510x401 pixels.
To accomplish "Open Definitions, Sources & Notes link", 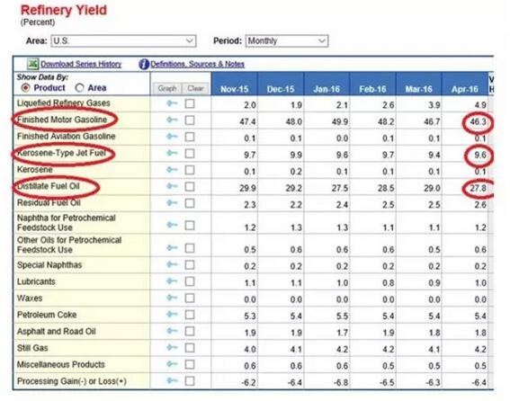I will click(x=197, y=64).
